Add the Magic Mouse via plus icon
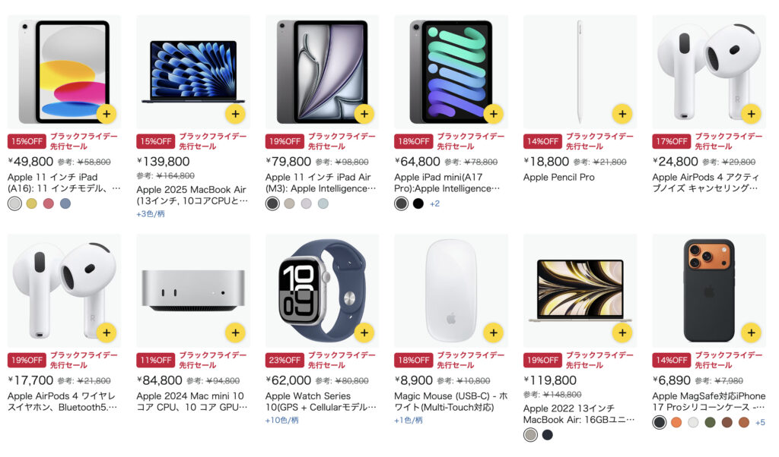This screenshot has height=457, width=779. pyautogui.click(x=493, y=333)
